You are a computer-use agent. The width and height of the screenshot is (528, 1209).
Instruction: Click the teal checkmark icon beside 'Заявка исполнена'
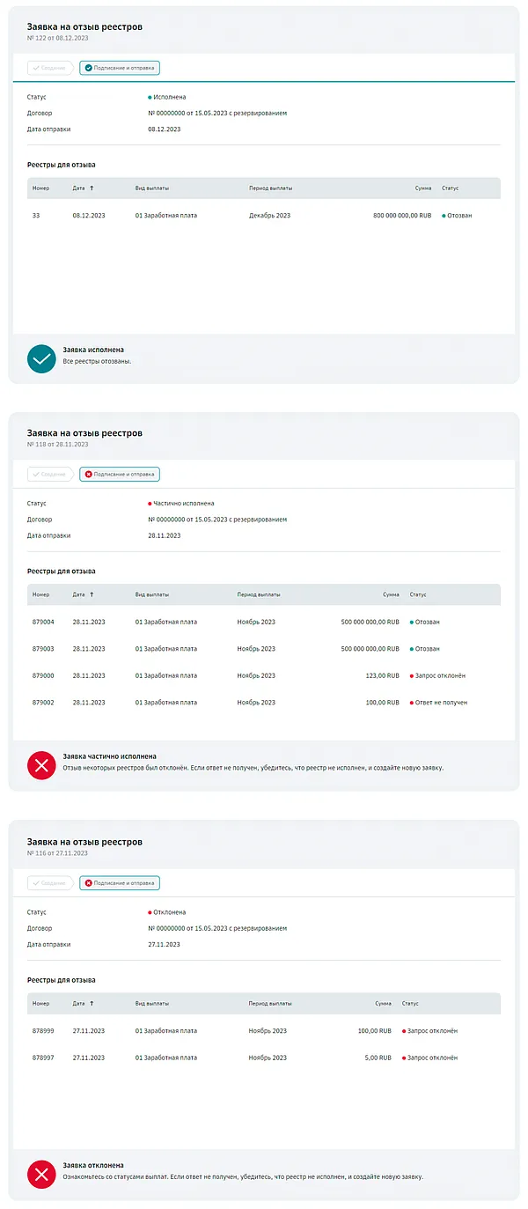41,358
